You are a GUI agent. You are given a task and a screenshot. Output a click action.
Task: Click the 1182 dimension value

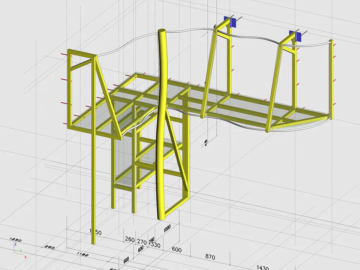tap(82, 254)
